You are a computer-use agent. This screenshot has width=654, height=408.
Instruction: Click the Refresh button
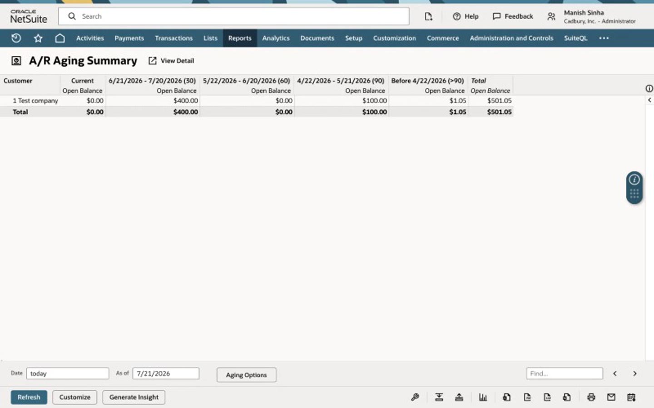29,397
